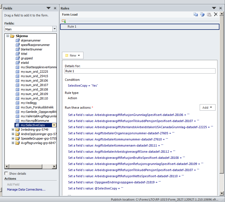225x202 pixels.
Task: Click the Skjema folder icon
Action: 12,36
